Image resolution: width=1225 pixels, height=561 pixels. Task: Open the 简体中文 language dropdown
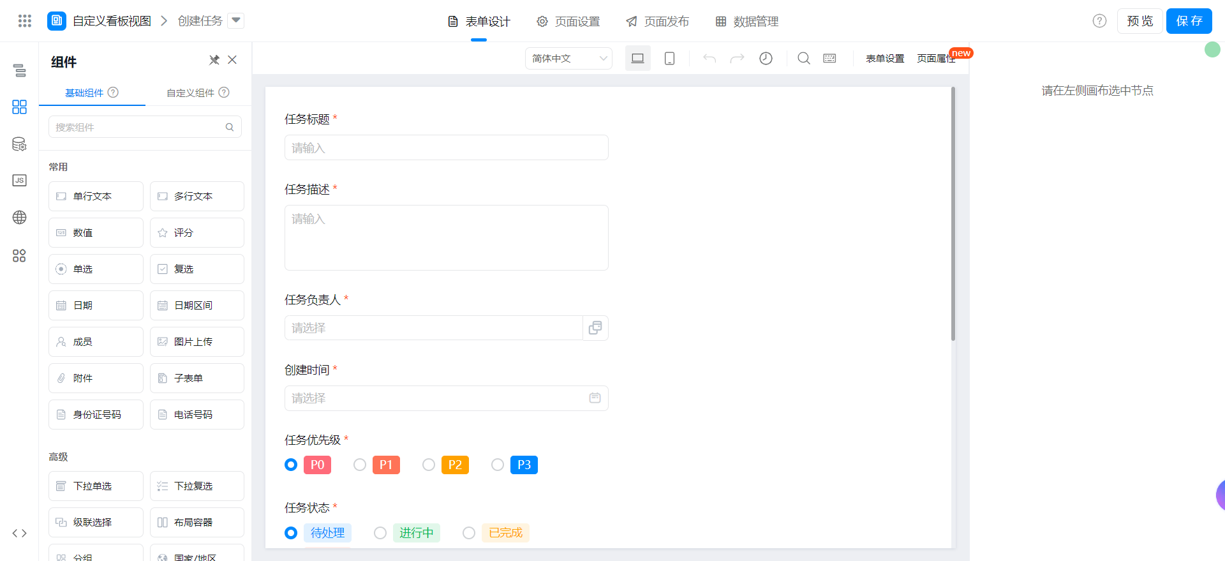pyautogui.click(x=568, y=58)
